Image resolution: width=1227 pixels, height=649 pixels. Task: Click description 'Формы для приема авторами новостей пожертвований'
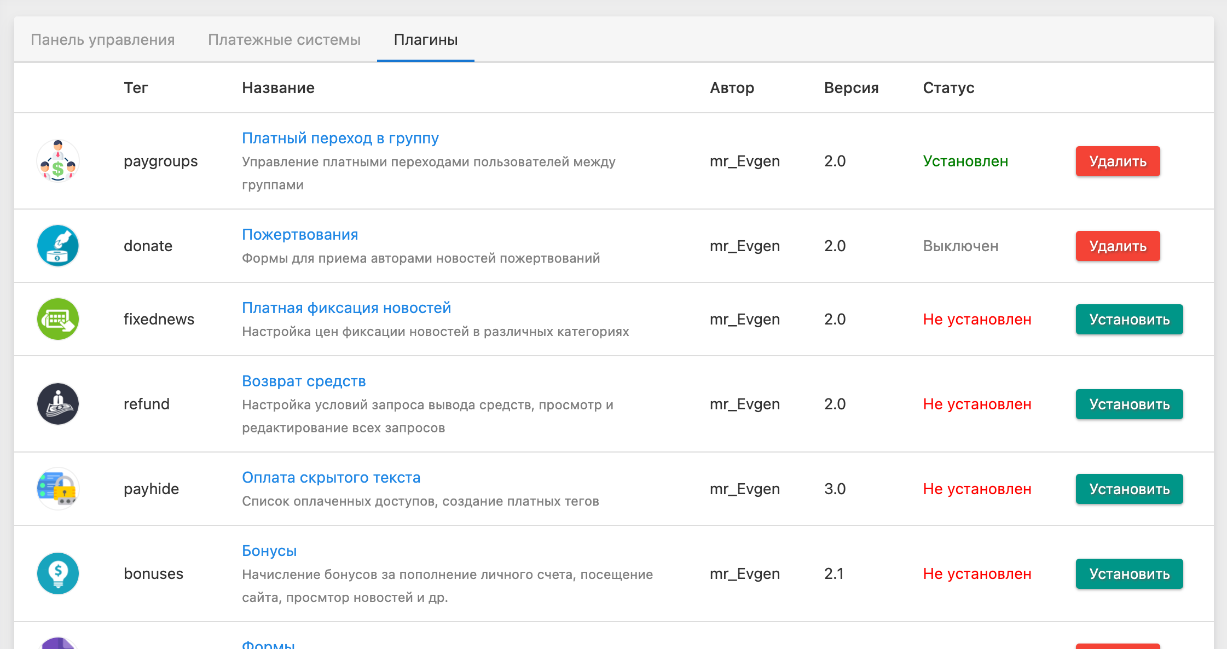(x=421, y=258)
